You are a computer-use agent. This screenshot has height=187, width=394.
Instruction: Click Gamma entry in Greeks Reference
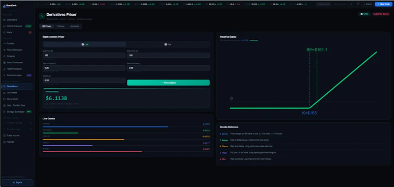[x=303, y=140]
